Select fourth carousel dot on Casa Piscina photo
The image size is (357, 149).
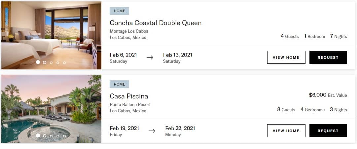(x=58, y=136)
